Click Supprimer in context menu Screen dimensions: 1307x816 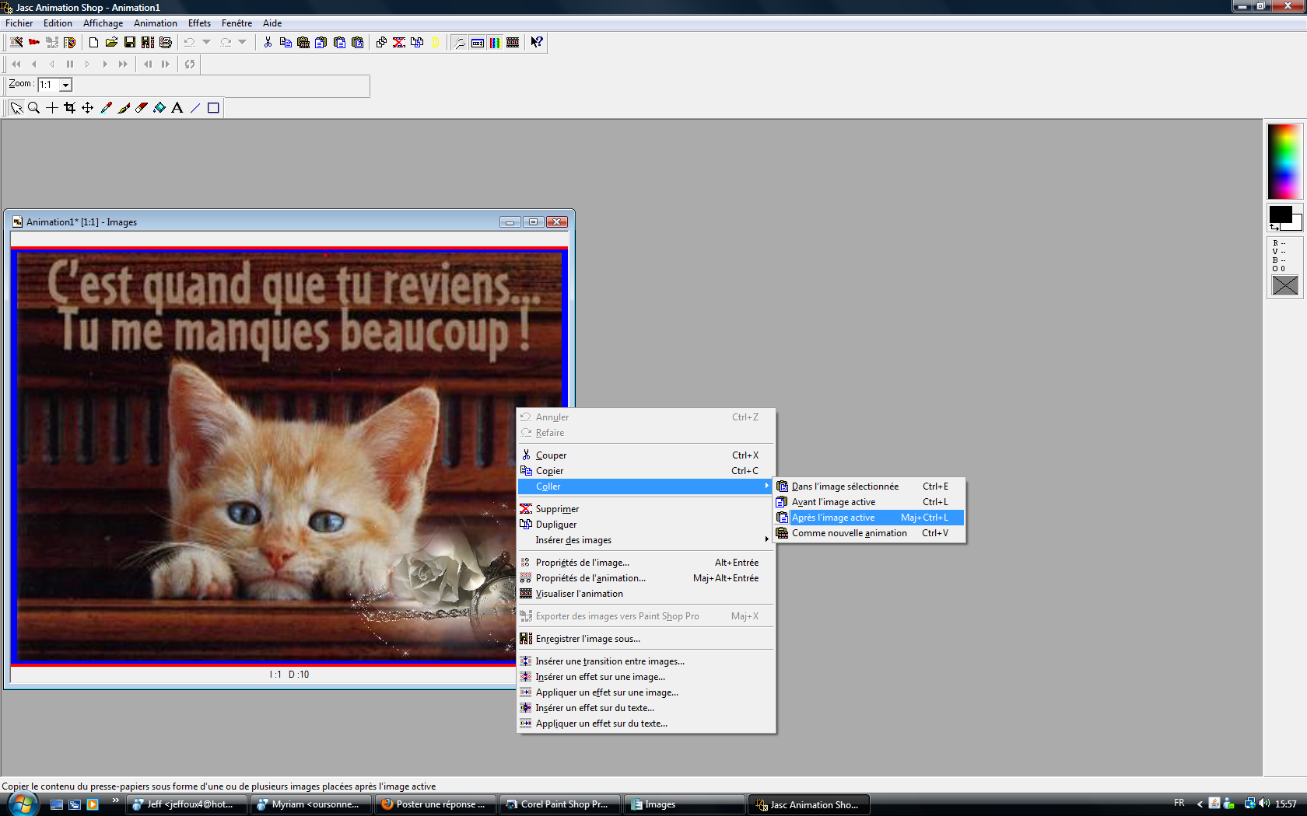coord(645,509)
